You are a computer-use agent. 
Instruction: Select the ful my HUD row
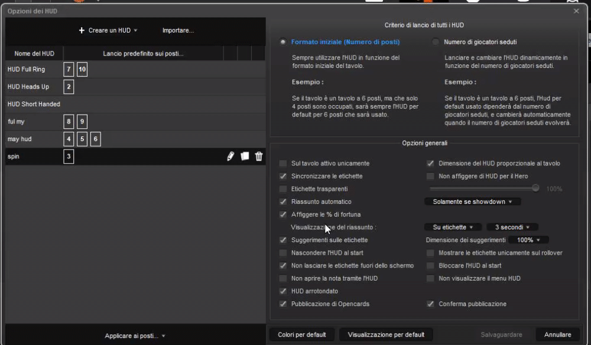click(x=135, y=122)
